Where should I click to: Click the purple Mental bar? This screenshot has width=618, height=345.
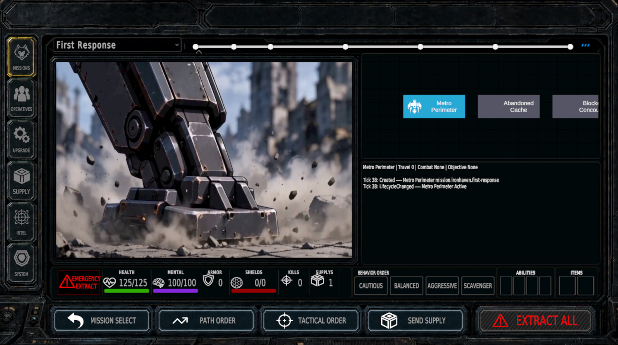(175, 291)
